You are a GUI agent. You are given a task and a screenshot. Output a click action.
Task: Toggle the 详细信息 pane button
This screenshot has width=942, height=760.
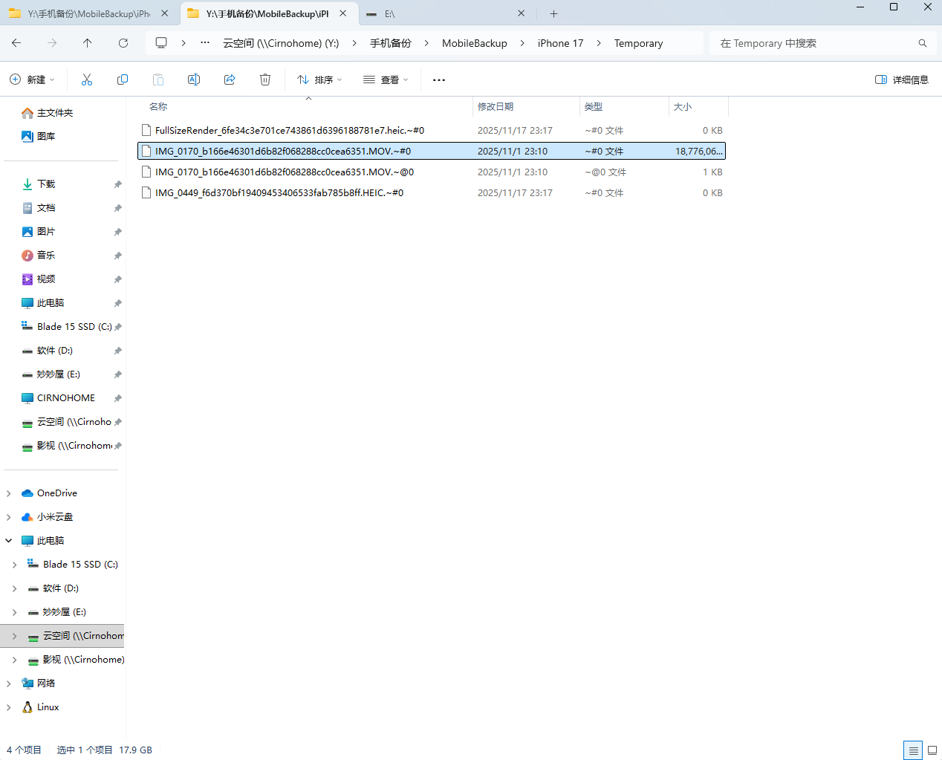tap(902, 79)
